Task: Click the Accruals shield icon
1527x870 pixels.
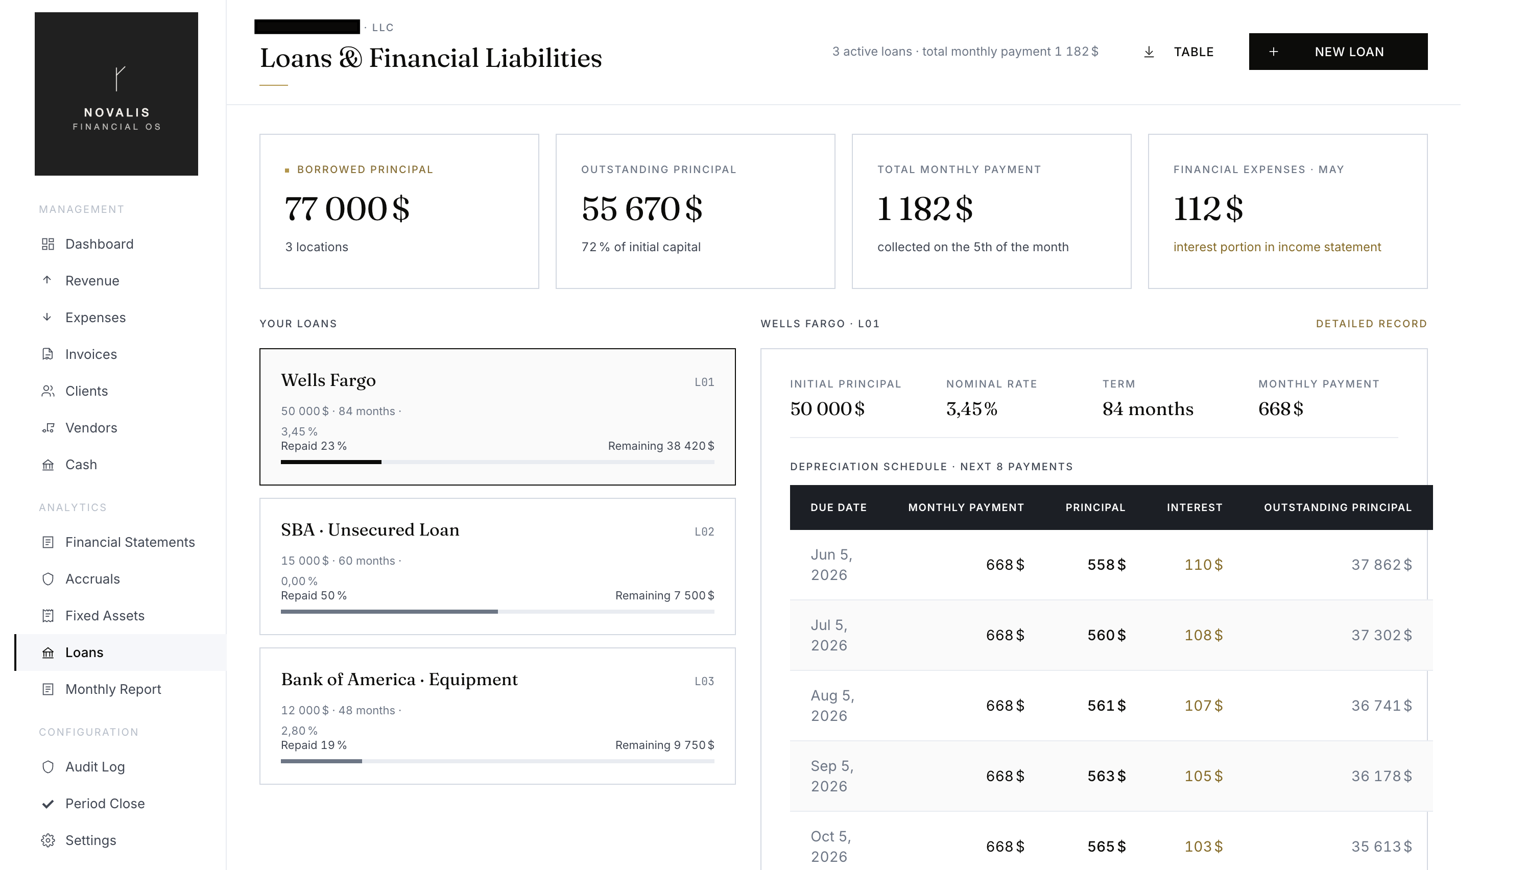Action: pos(48,579)
